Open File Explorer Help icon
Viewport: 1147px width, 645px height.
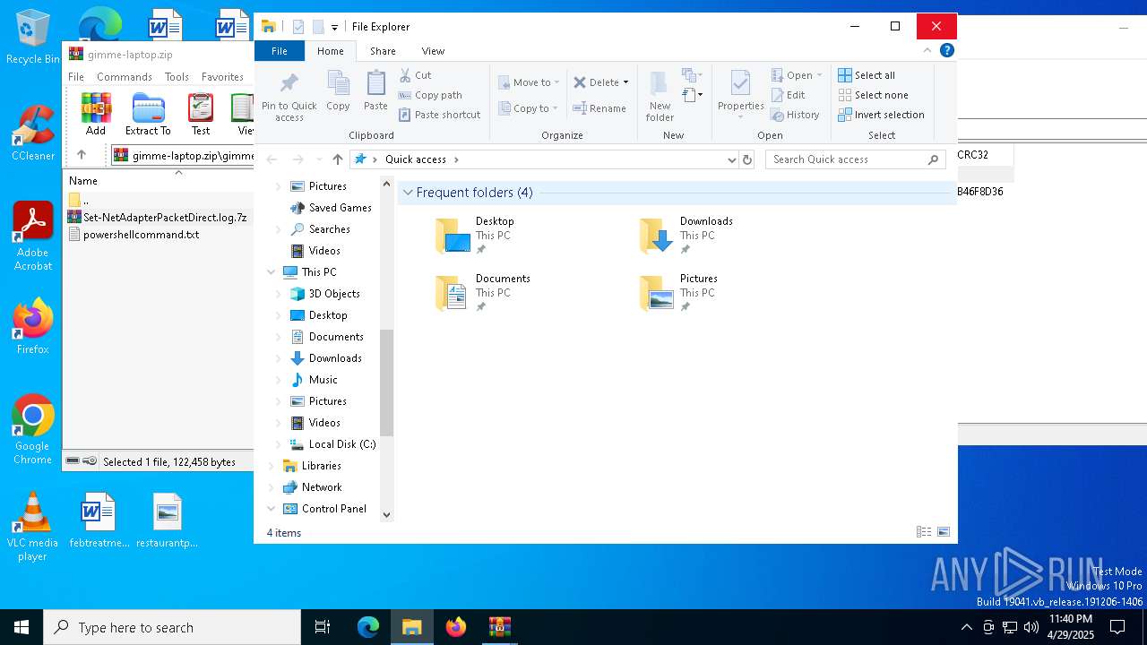point(946,50)
